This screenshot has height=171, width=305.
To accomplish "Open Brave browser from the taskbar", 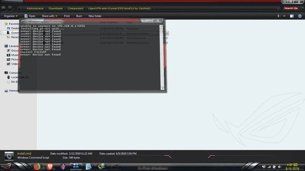I will (50, 166).
